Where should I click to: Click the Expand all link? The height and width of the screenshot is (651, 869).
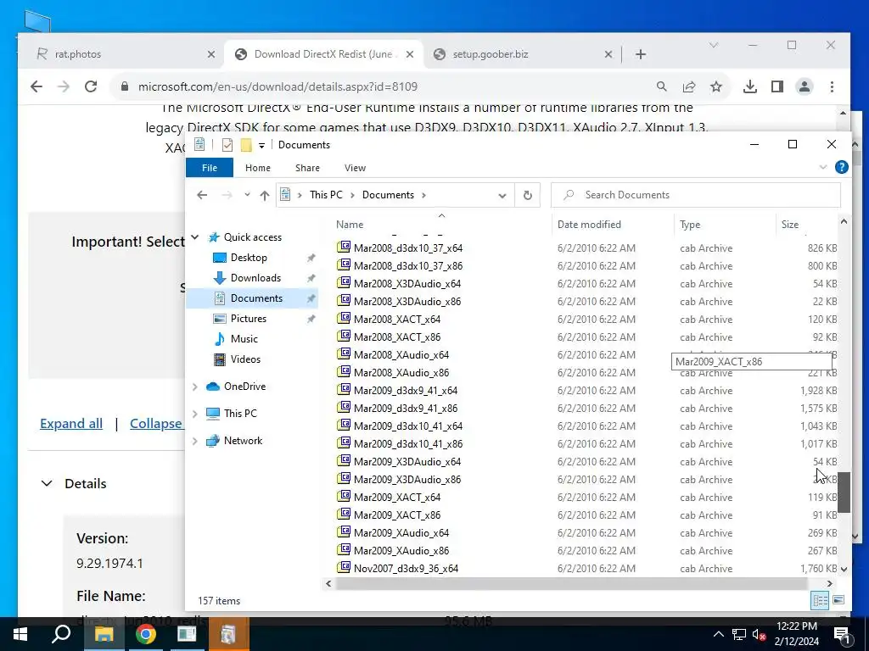point(71,424)
